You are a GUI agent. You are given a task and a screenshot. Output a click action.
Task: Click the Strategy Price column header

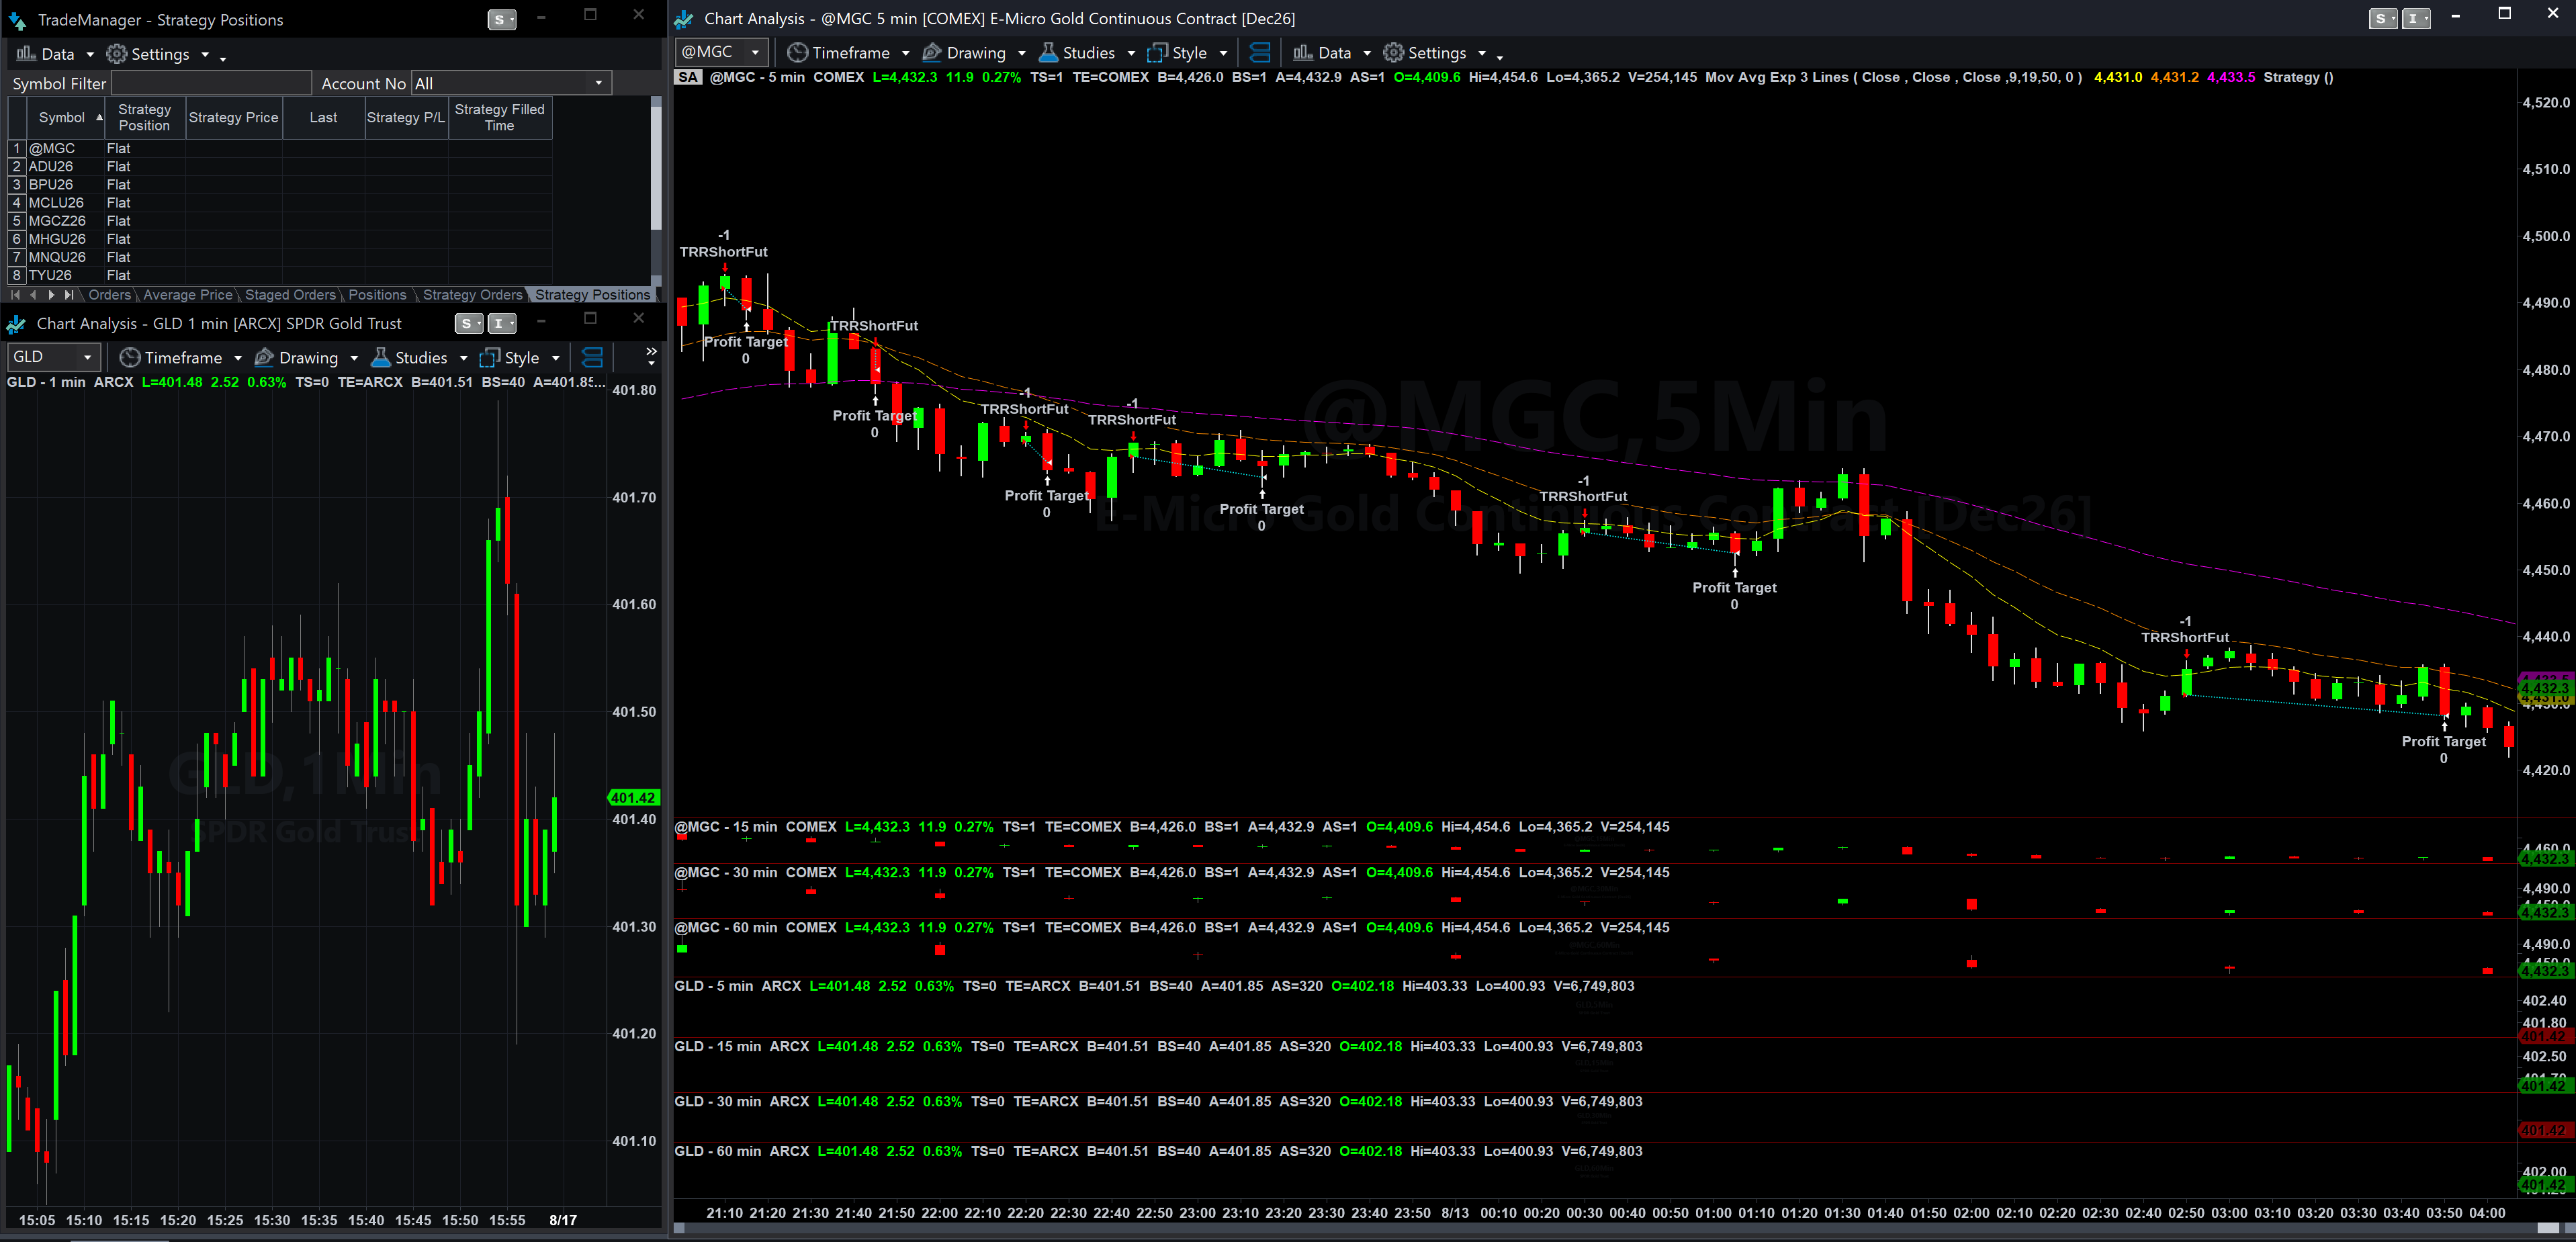[233, 117]
